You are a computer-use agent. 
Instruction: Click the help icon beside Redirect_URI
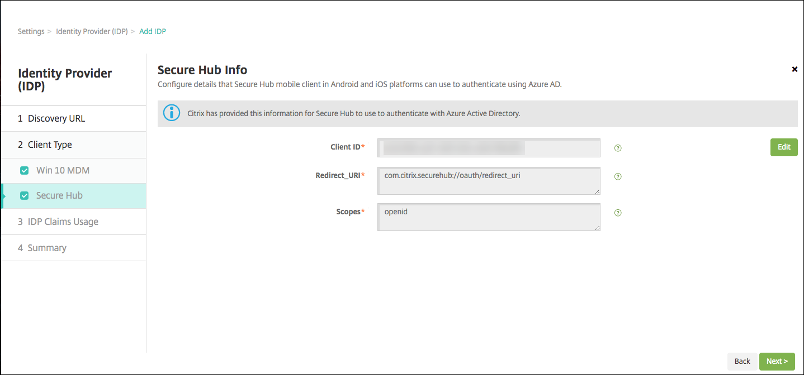618,176
